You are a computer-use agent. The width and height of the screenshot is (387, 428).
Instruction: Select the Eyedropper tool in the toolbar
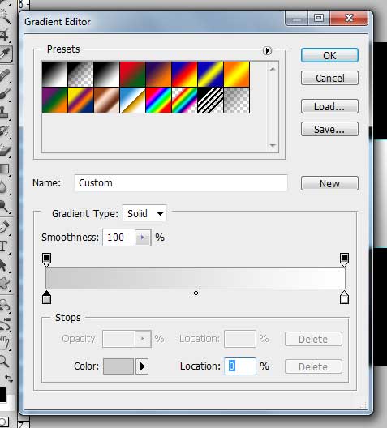pos(6,53)
